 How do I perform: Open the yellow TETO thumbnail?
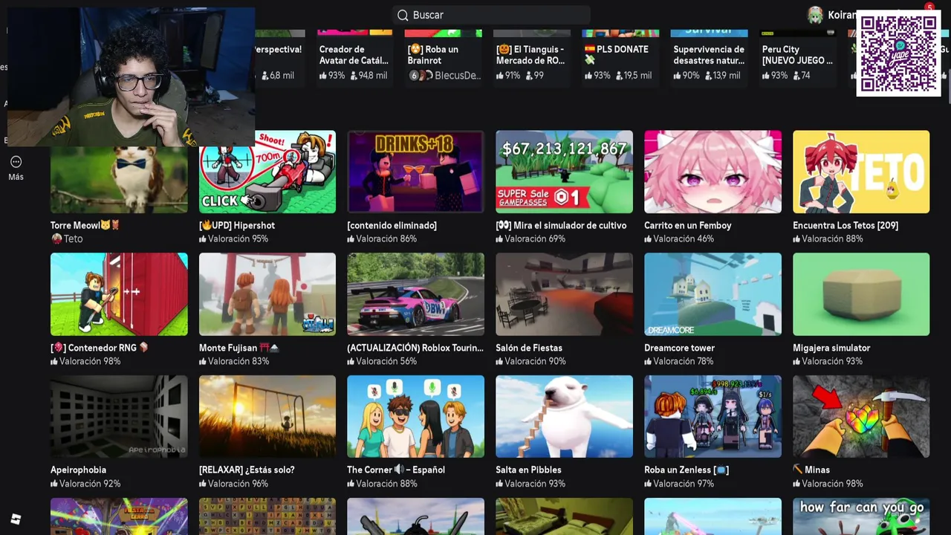[x=861, y=172]
